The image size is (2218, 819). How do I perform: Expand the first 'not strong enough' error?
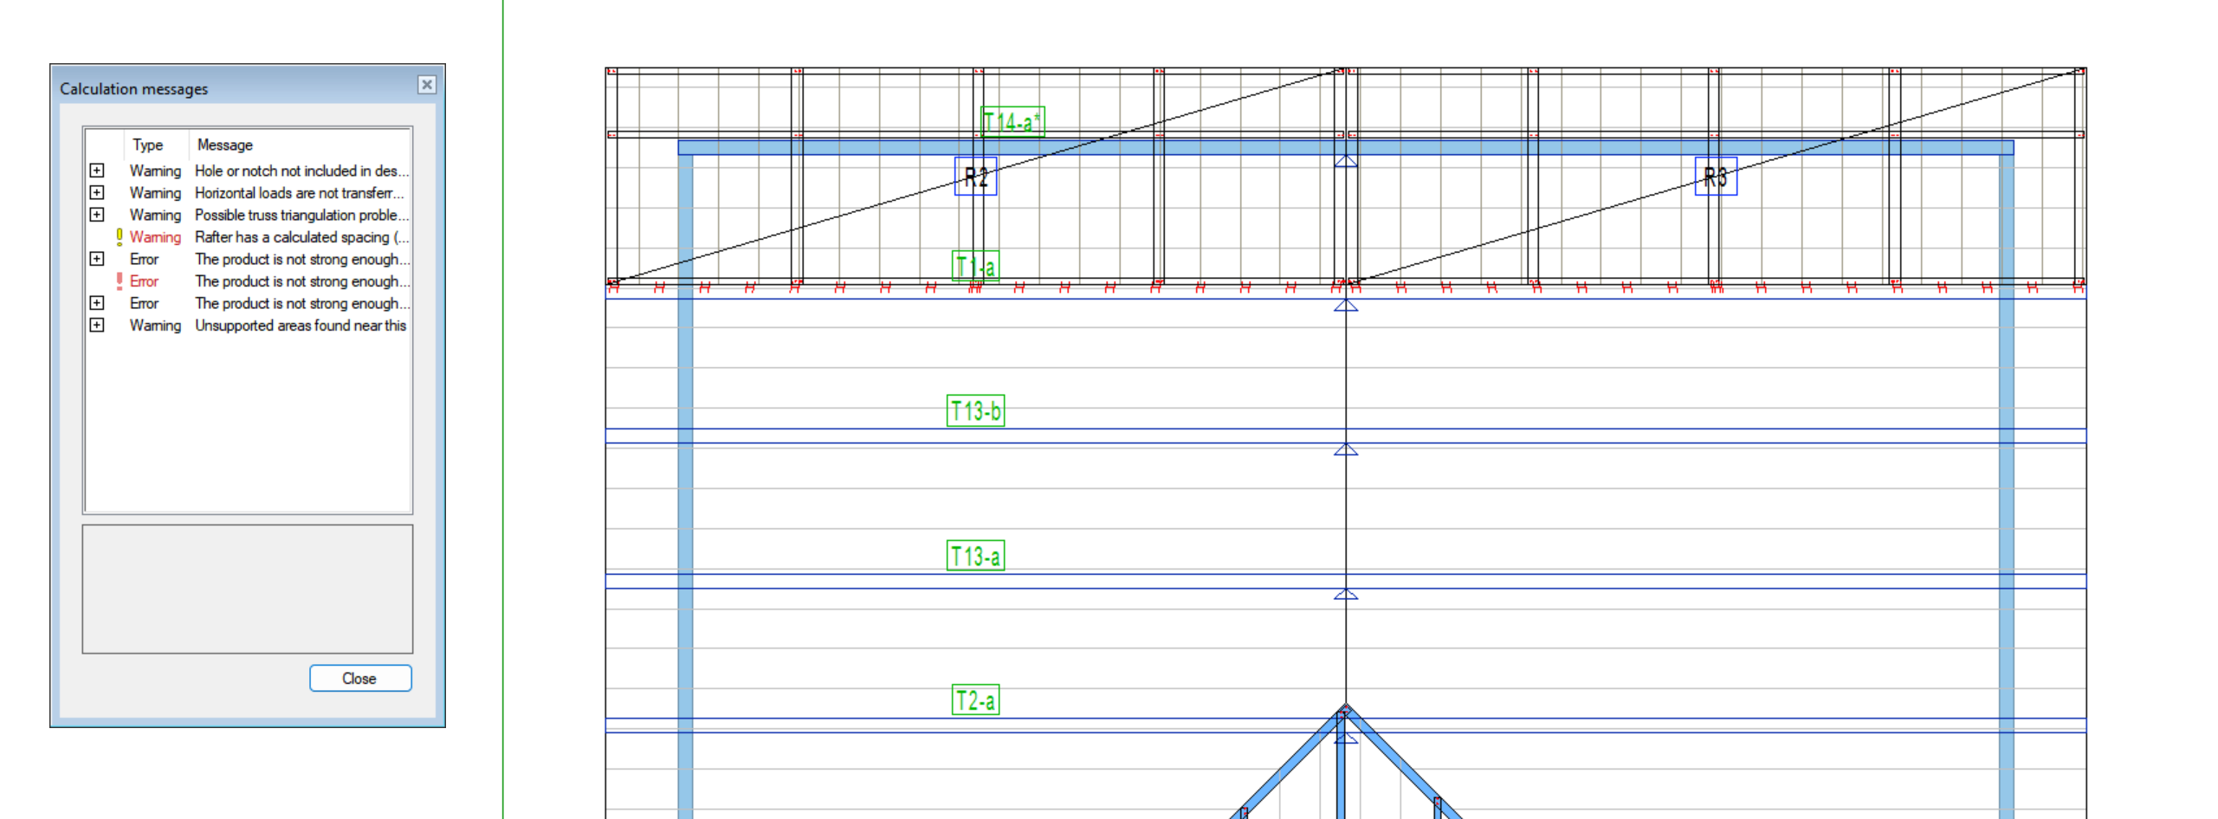point(97,259)
